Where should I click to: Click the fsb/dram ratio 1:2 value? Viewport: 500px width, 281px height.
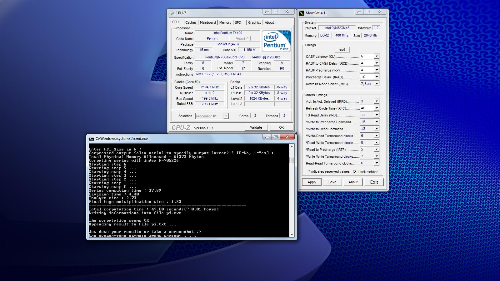376,28
